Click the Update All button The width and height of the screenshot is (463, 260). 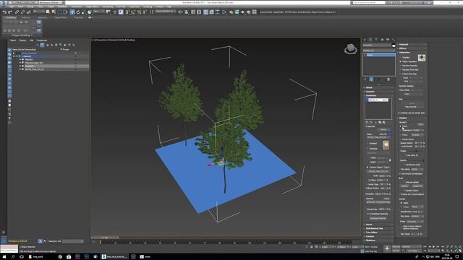point(417,186)
